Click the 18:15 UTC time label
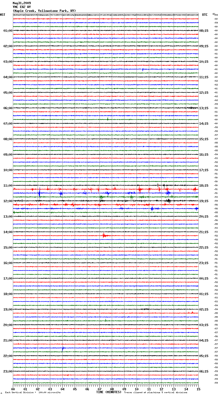This screenshot has height=396, width=219. [204, 186]
